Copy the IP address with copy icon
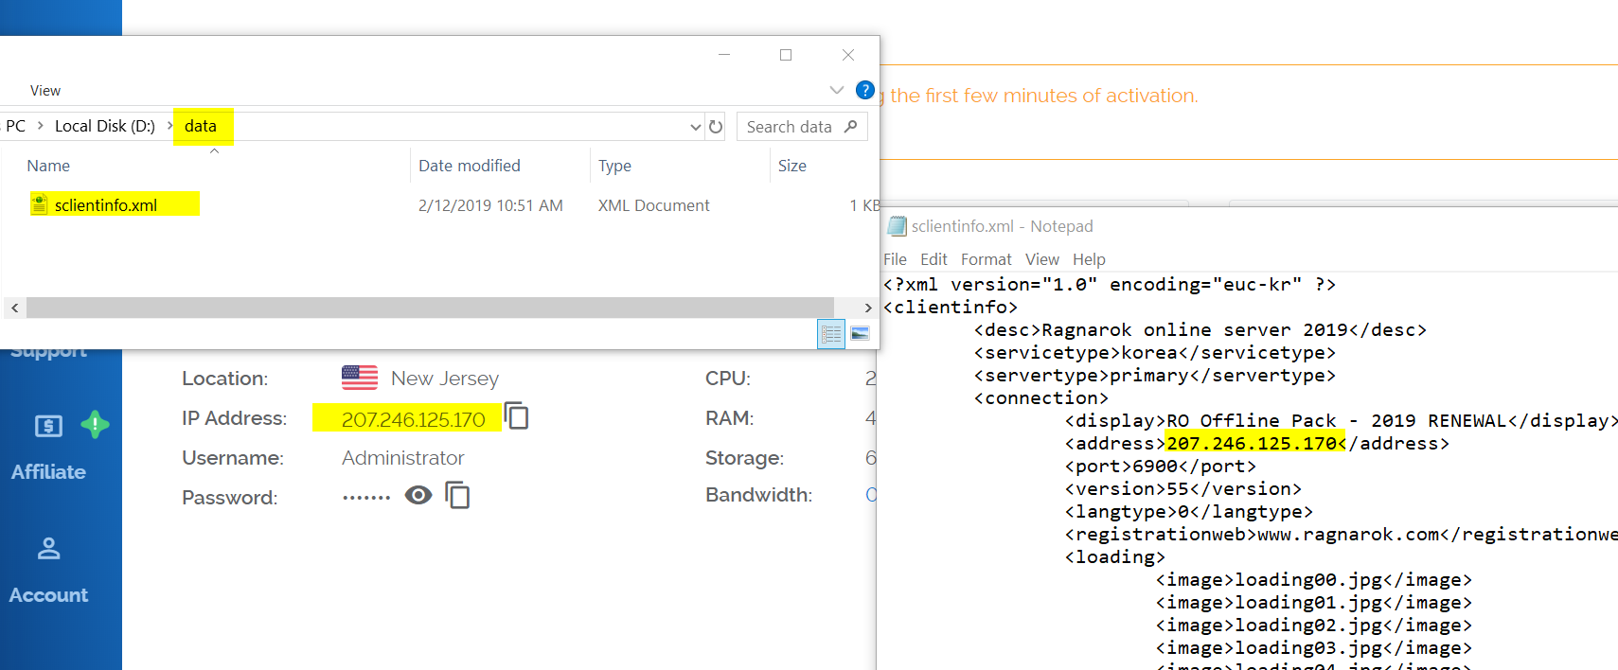The width and height of the screenshot is (1618, 670). click(516, 416)
